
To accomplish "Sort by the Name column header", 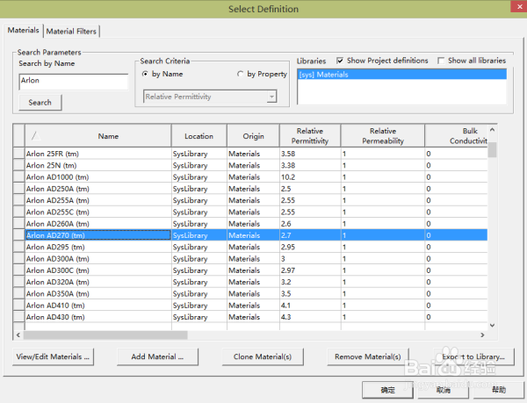I will pos(97,136).
